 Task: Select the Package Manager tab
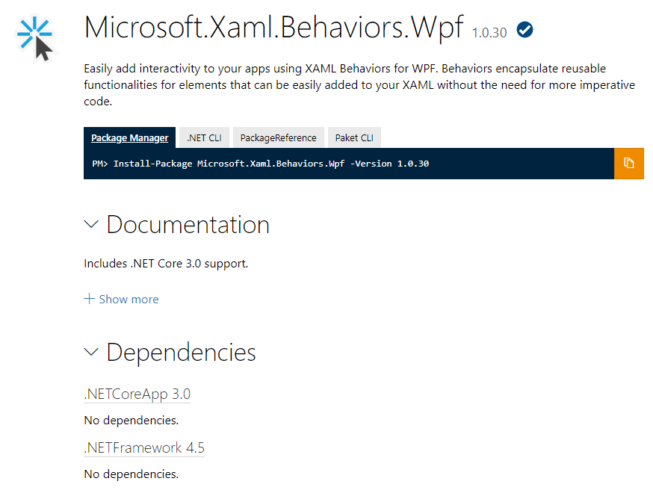[x=129, y=137]
